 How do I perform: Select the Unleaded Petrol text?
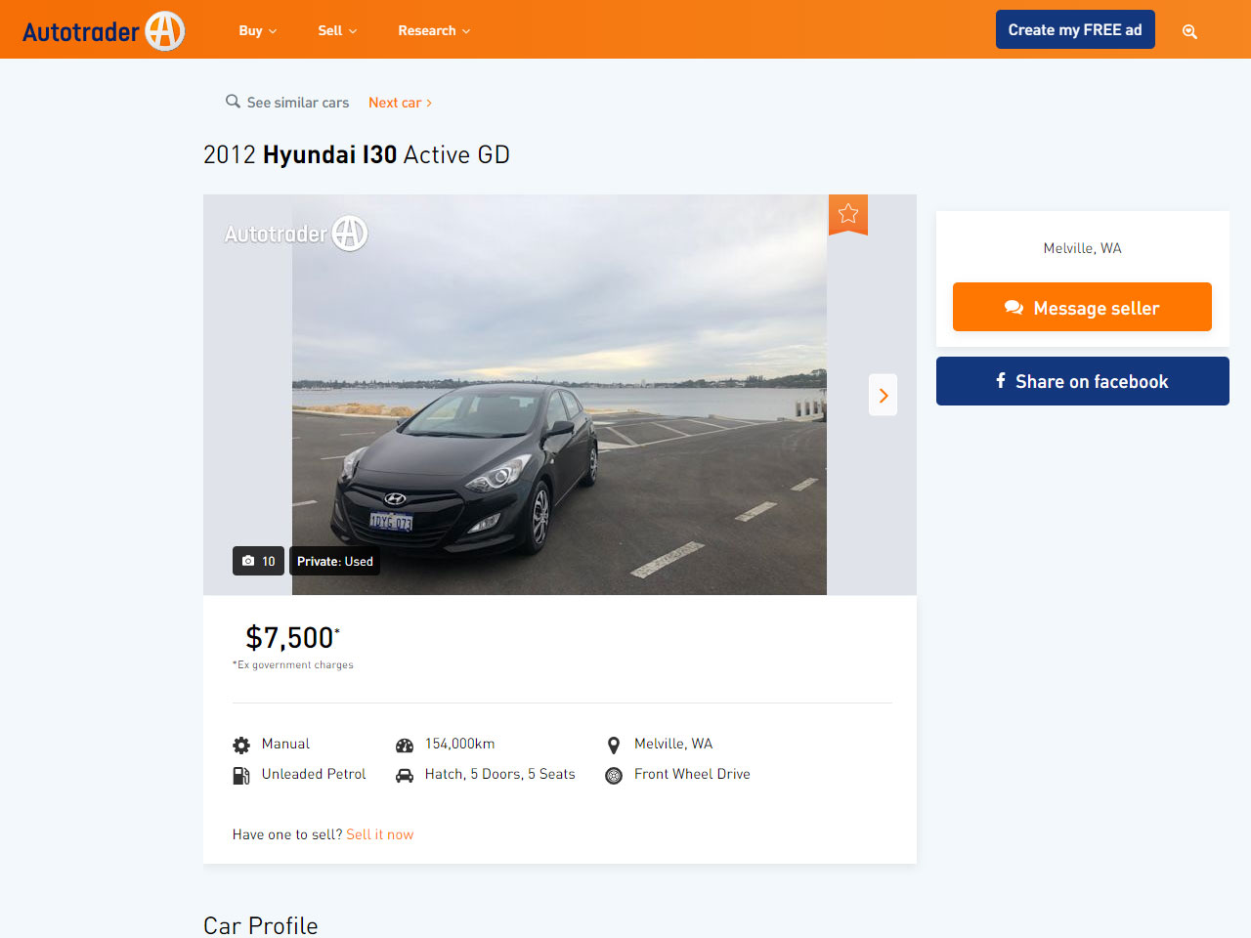(314, 774)
